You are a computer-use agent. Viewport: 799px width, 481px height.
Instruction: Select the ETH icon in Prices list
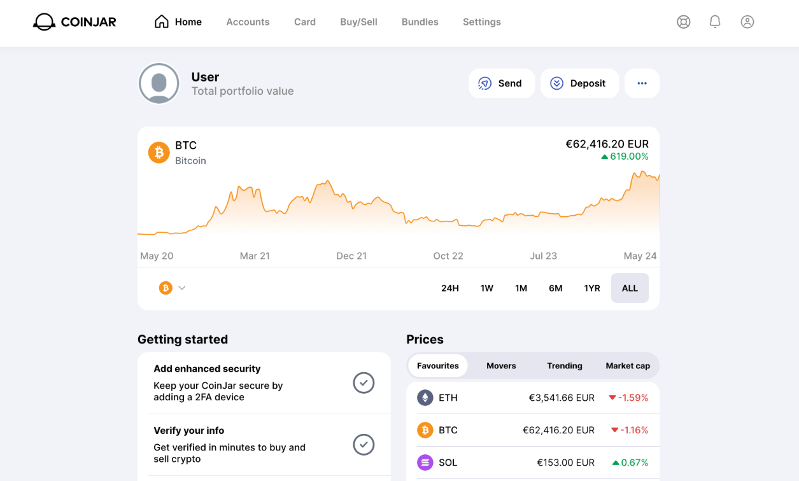coord(425,397)
